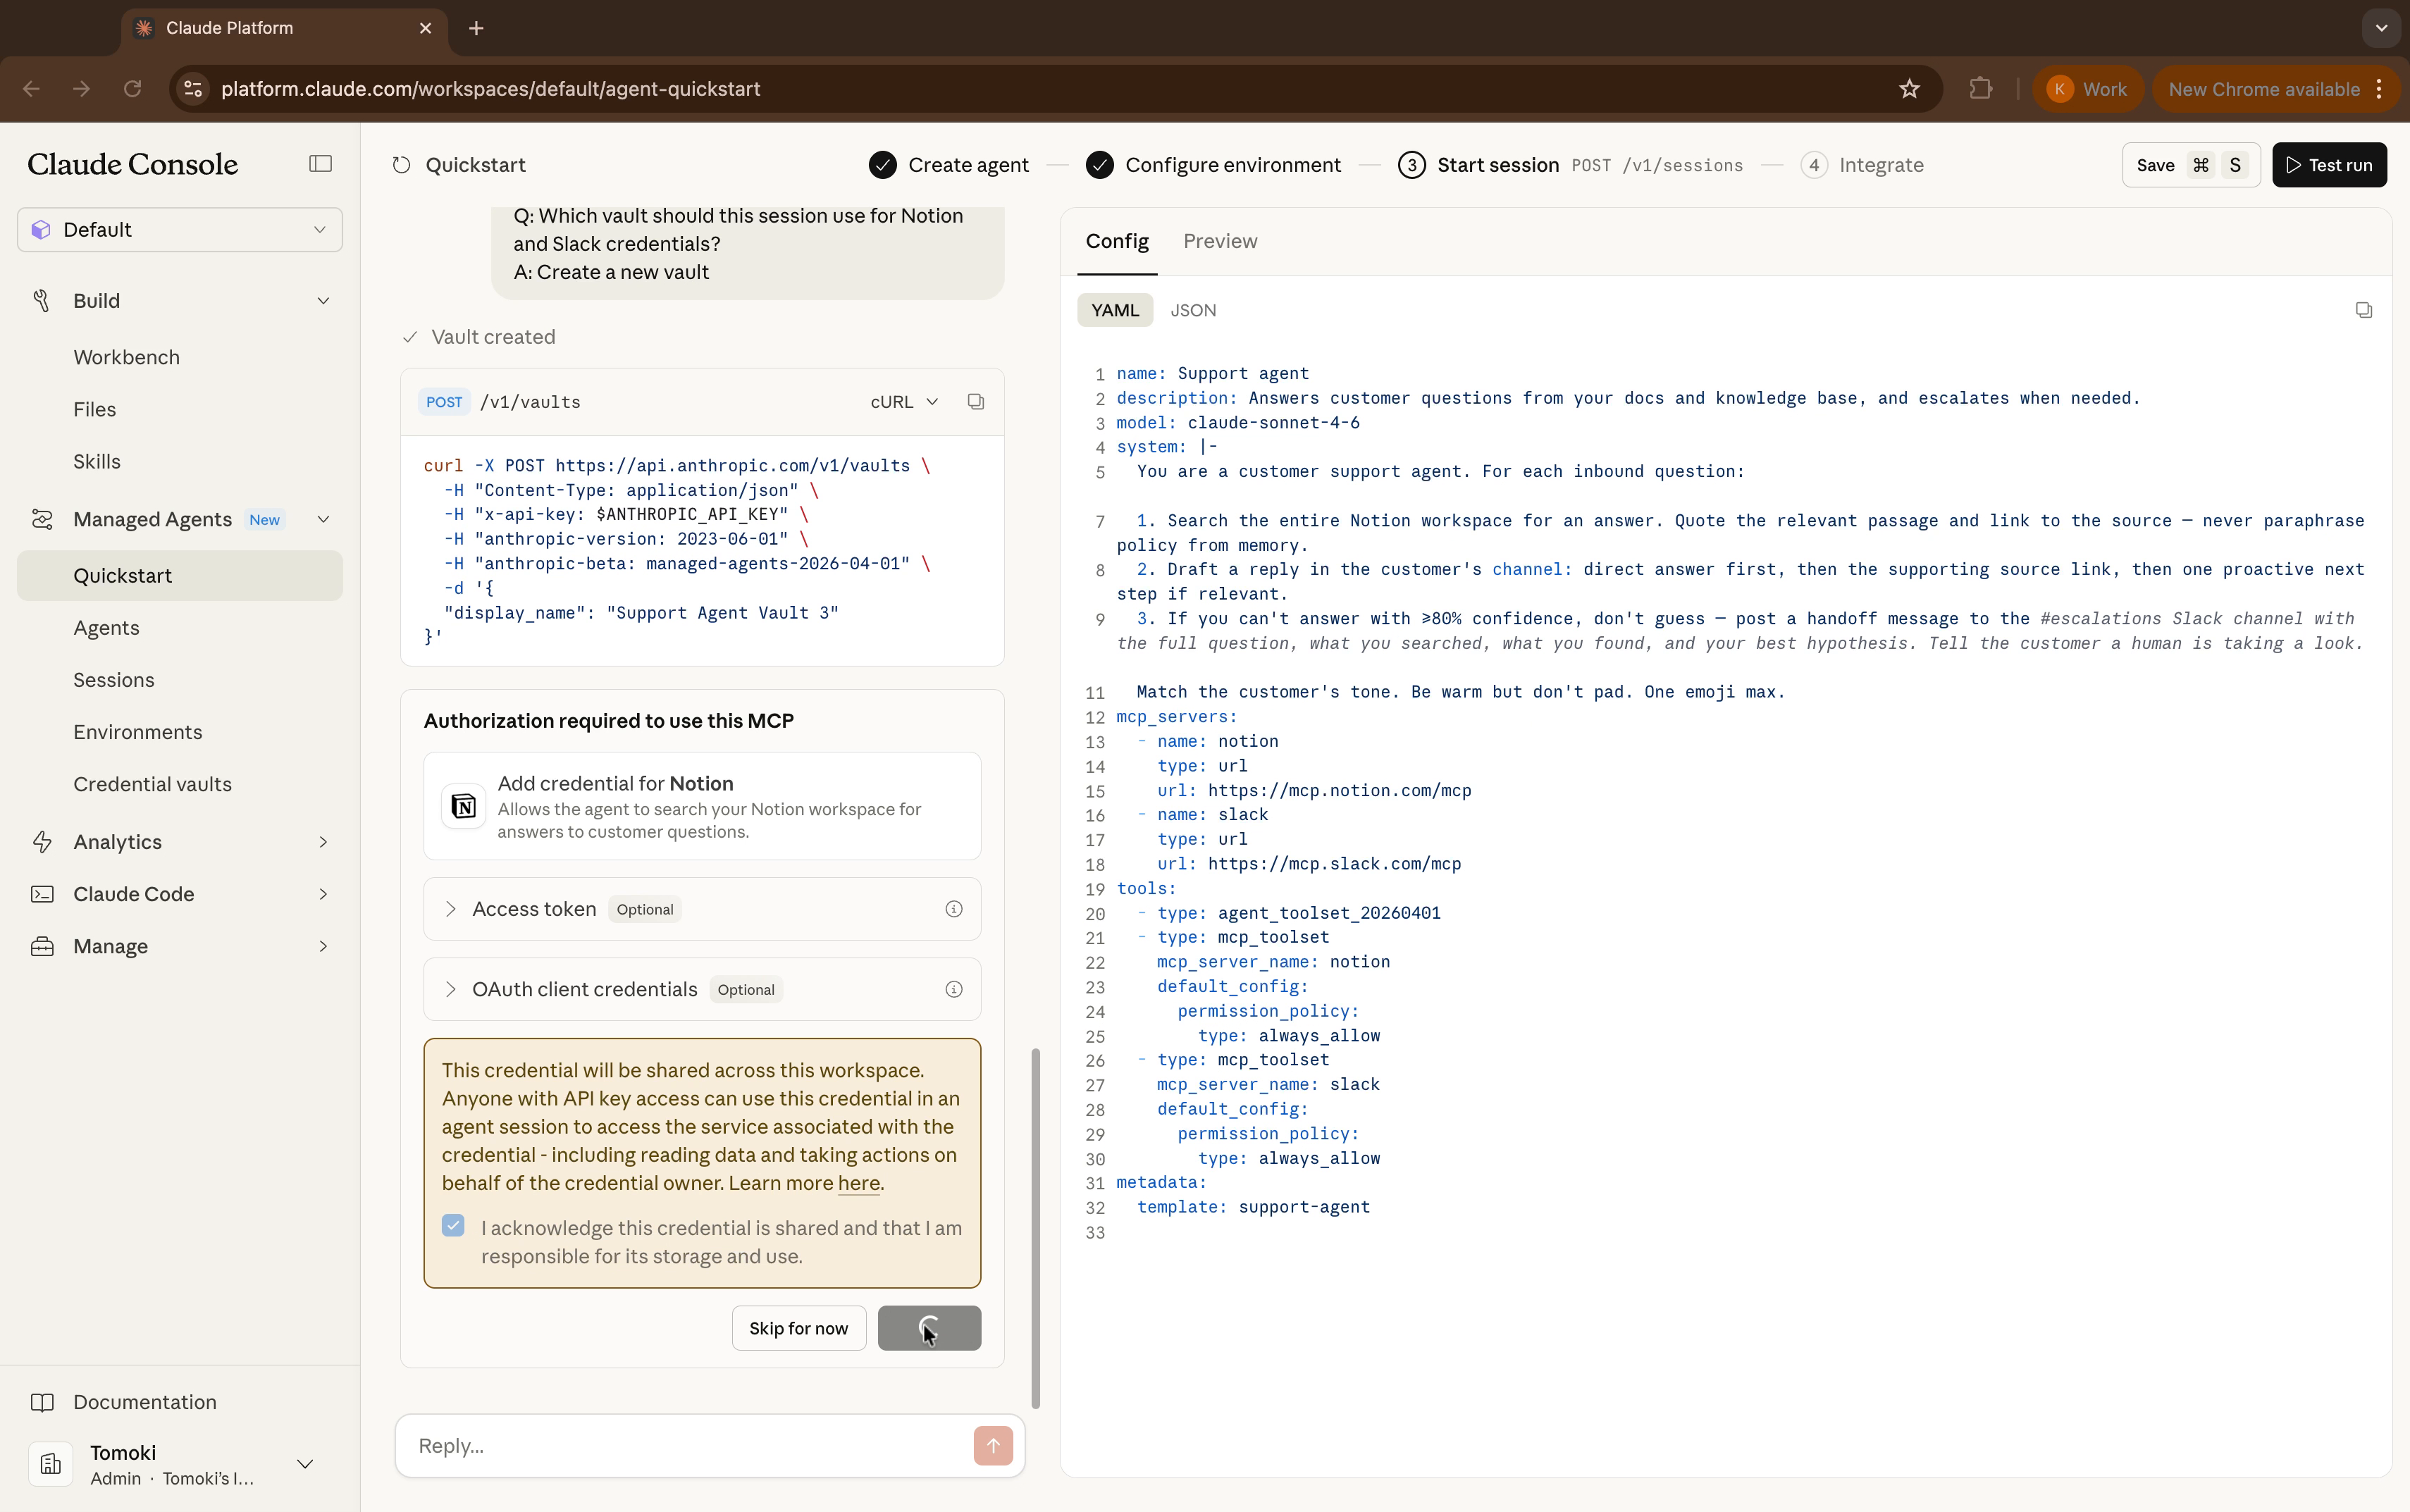This screenshot has height=1512, width=2410.
Task: Click the Analytics lightning icon
Action: coord(41,842)
